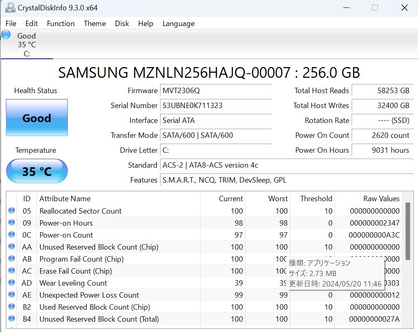Click status icon for Erase Fail Count (Chip)
The width and height of the screenshot is (418, 332).
point(12,271)
